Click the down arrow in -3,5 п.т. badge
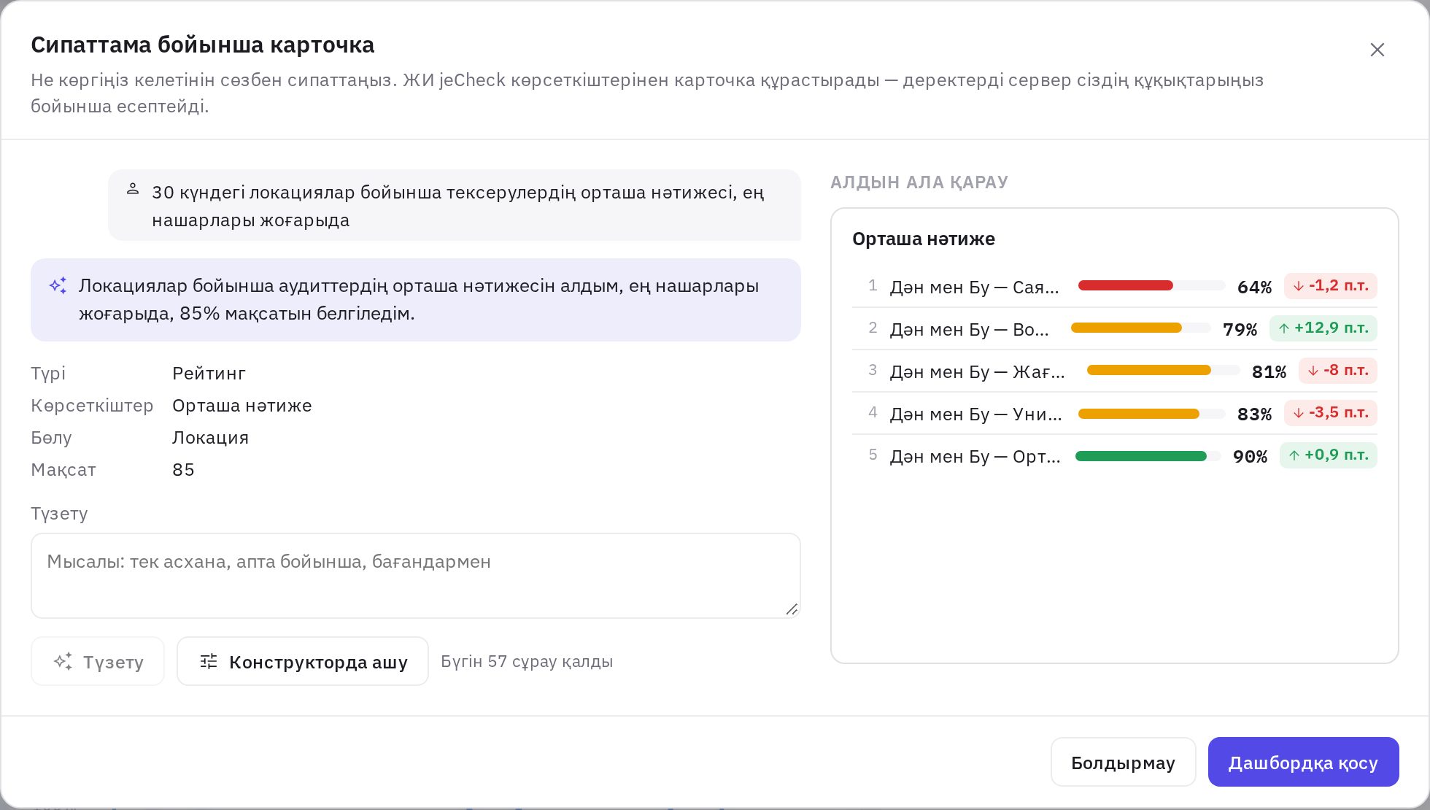 coord(1299,413)
